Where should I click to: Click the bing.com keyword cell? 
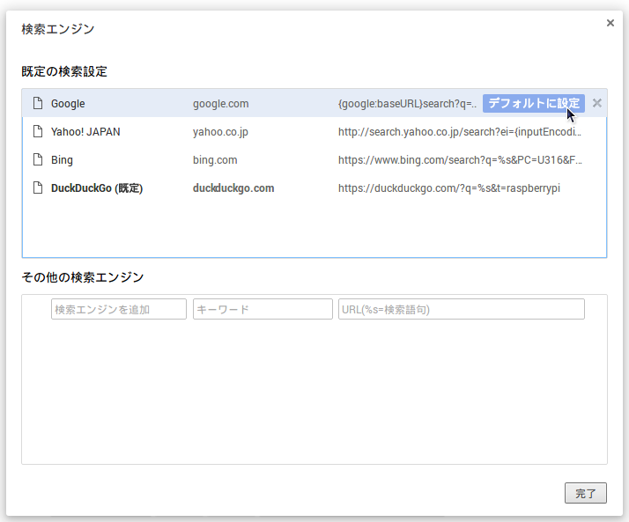[215, 160]
